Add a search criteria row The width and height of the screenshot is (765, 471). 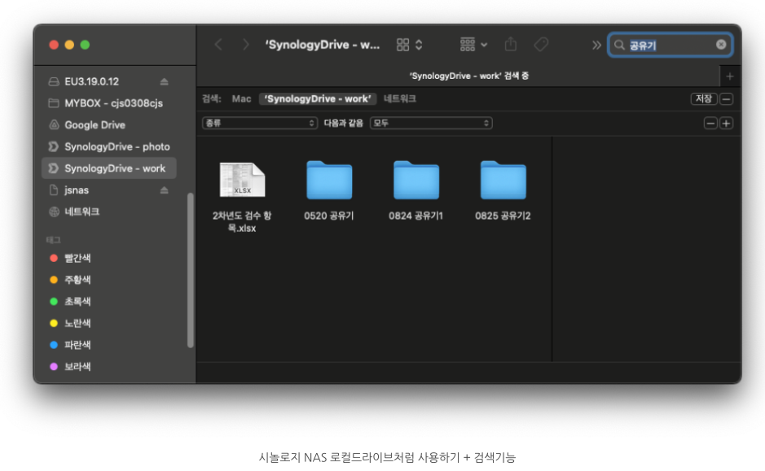click(x=726, y=123)
